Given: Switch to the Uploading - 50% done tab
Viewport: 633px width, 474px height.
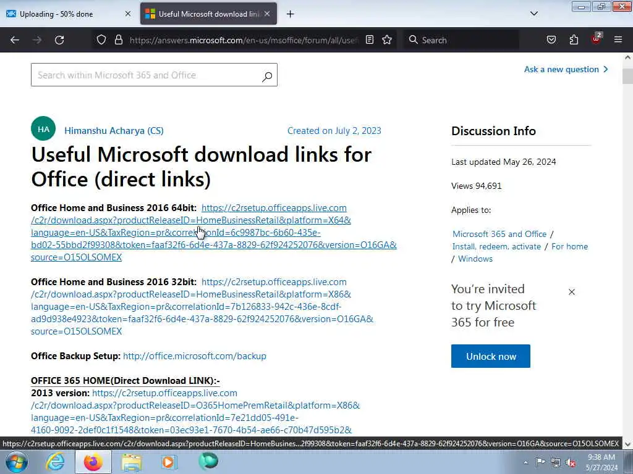Looking at the screenshot, I should point(69,14).
